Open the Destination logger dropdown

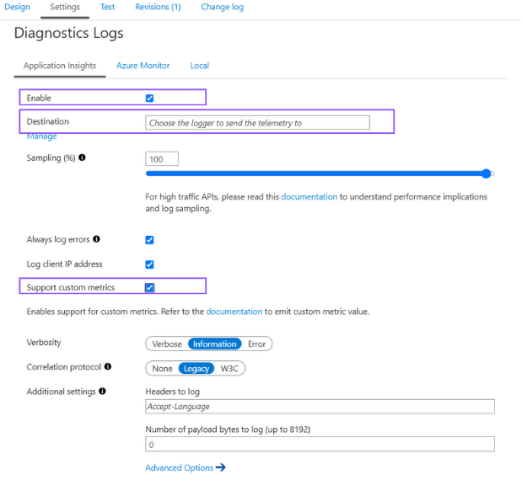[x=257, y=123]
